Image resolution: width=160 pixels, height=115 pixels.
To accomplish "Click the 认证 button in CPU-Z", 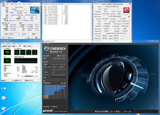I will (x=28, y=38).
